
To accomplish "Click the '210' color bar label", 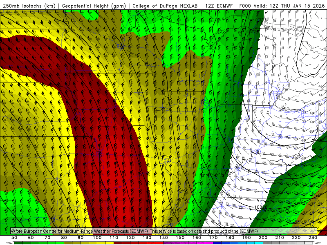I will pyautogui.click(x=280, y=238).
